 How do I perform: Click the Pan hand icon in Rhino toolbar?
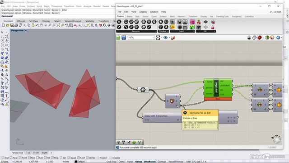[41, 25]
